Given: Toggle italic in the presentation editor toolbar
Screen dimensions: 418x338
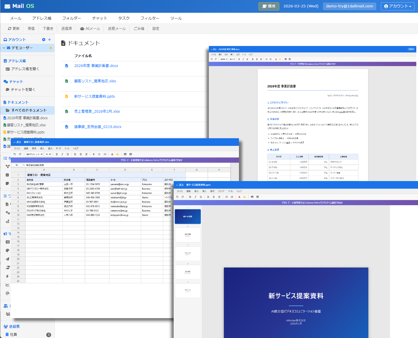Looking at the screenshot, I should tap(195, 197).
